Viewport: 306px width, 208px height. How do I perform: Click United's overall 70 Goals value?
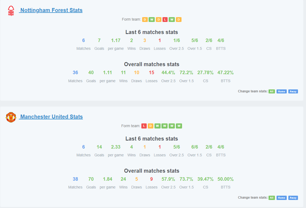tap(91, 179)
